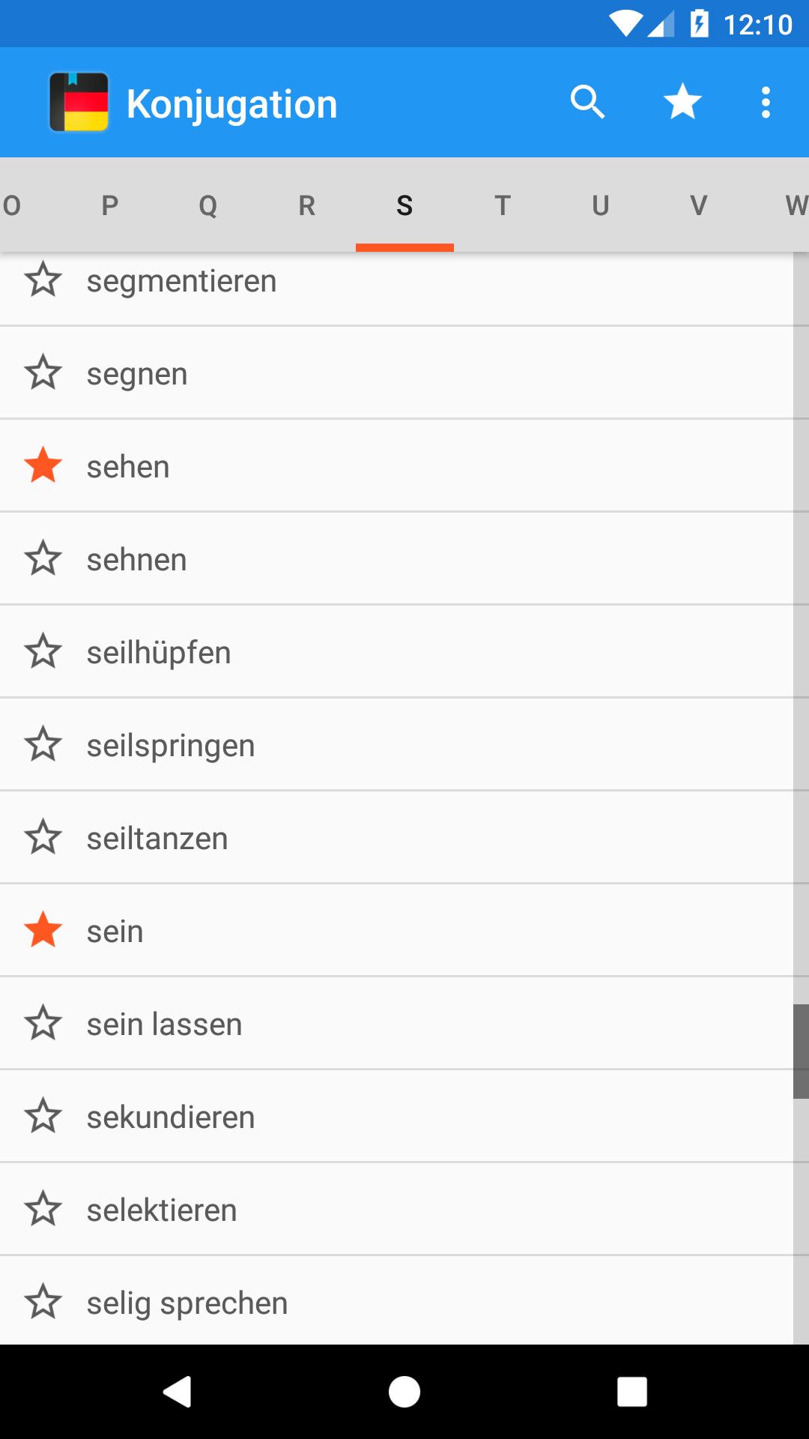View conjugation of sekundieren

(x=171, y=1117)
